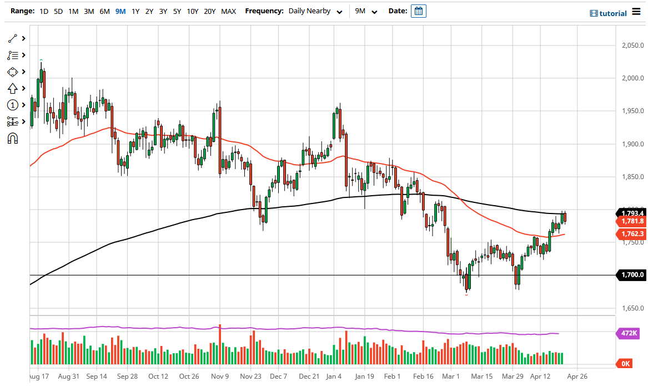Open the hamburger menu at top right

[x=636, y=12]
